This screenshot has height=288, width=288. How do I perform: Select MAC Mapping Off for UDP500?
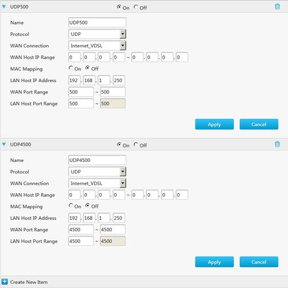click(87, 68)
